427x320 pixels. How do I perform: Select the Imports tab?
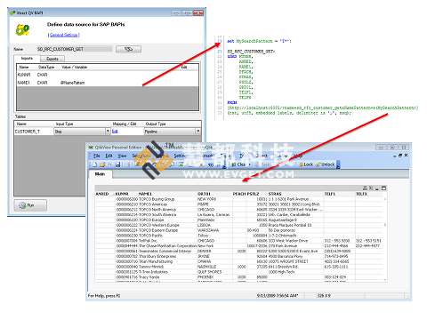(x=27, y=58)
